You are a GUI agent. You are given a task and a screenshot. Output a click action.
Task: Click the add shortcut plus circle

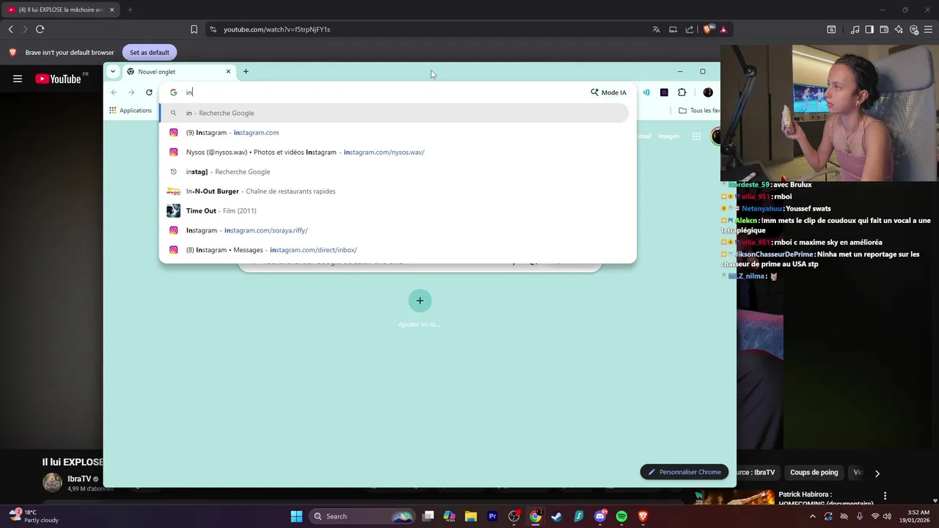pos(420,301)
